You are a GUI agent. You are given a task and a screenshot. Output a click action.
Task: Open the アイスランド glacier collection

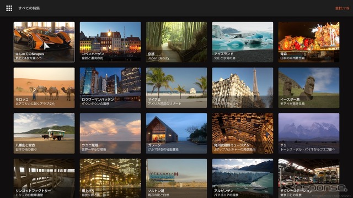coord(243,42)
